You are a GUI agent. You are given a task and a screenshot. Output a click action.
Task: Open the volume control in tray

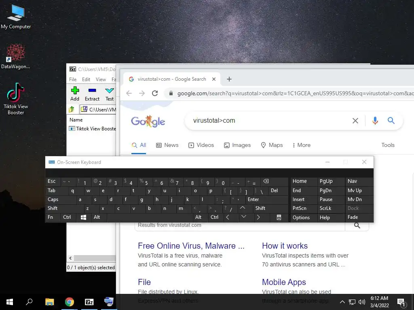click(362, 302)
